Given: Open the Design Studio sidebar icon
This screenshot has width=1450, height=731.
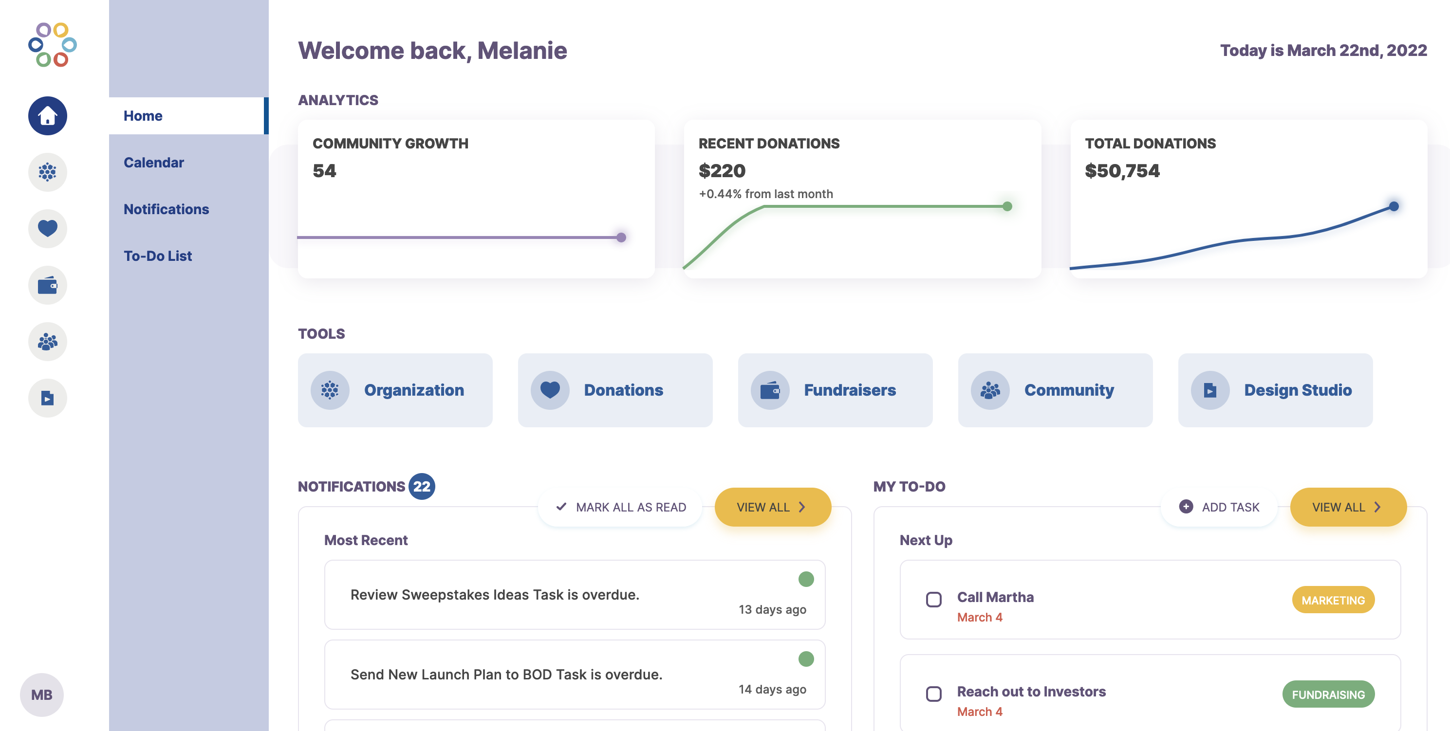Looking at the screenshot, I should pyautogui.click(x=47, y=399).
